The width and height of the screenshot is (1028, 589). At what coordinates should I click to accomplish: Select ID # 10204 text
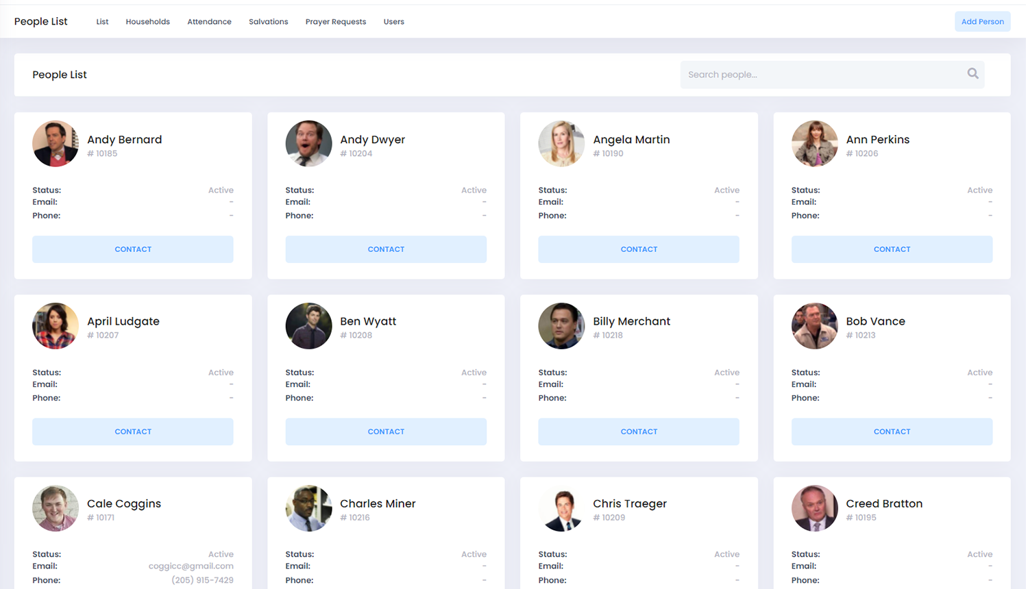pos(356,153)
